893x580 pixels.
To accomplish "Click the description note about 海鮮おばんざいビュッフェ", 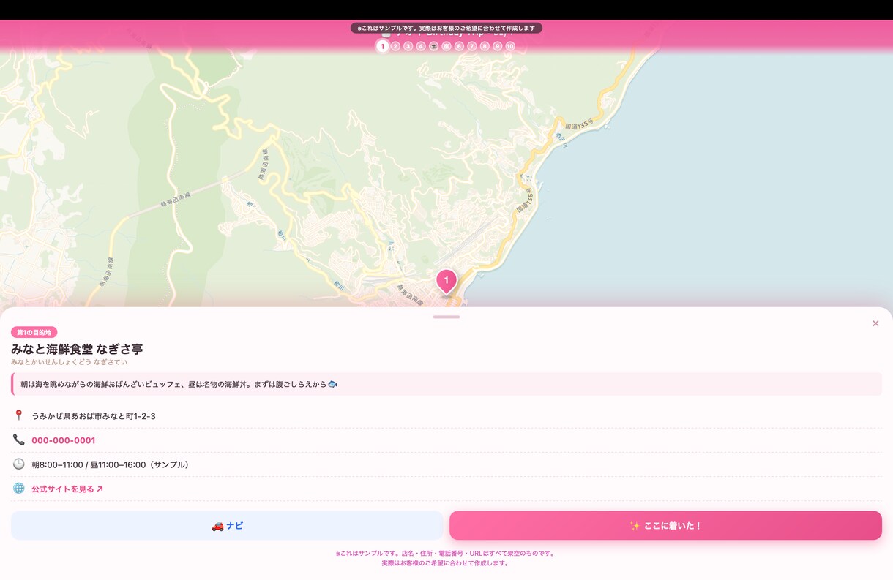I will pyautogui.click(x=446, y=384).
